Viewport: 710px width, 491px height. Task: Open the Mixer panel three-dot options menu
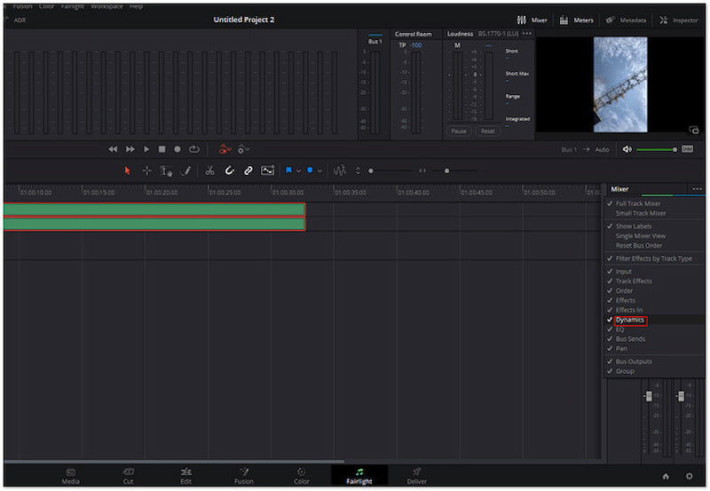pyautogui.click(x=697, y=189)
